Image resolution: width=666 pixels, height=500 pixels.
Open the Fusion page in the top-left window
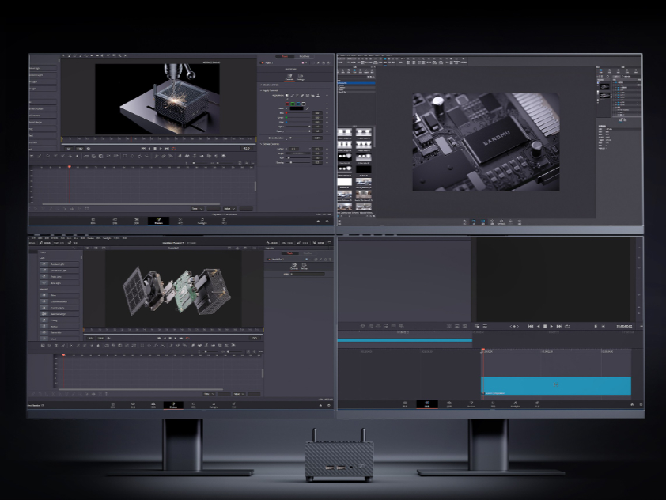[x=158, y=222]
